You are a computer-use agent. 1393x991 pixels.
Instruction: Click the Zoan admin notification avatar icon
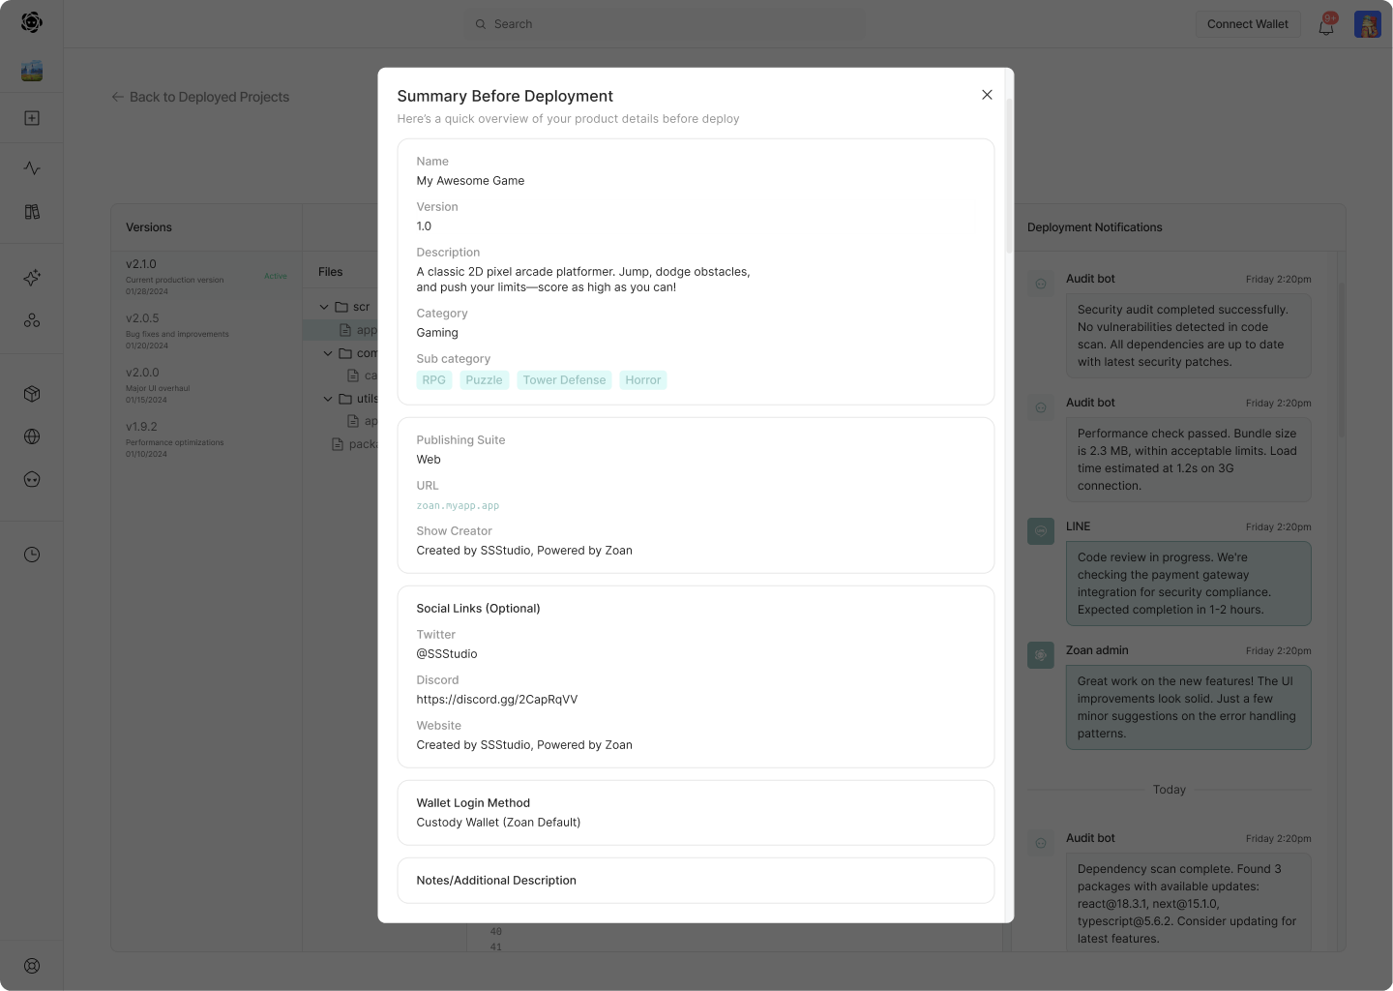tap(1041, 655)
